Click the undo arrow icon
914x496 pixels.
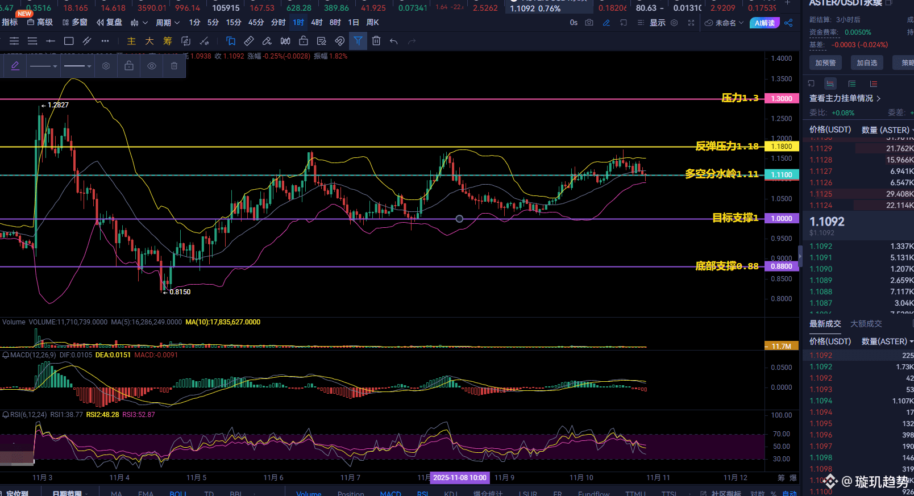(x=394, y=41)
